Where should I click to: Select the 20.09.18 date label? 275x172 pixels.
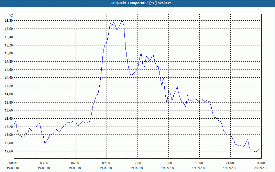tap(260, 168)
